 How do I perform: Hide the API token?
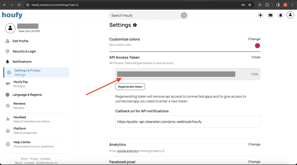pos(255,74)
